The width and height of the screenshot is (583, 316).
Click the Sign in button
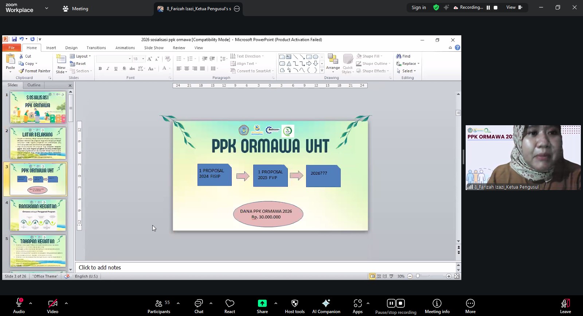tap(419, 8)
